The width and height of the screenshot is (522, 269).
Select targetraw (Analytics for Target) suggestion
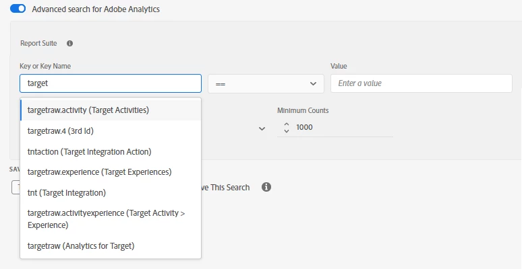[x=111, y=246]
